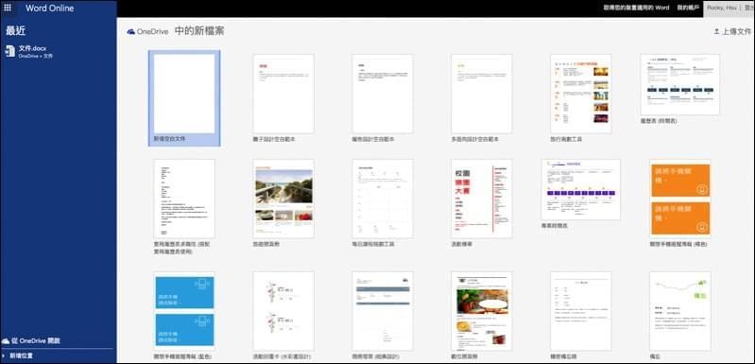Select the 校園 event flyer template
The width and height of the screenshot is (755, 364).
(482, 199)
